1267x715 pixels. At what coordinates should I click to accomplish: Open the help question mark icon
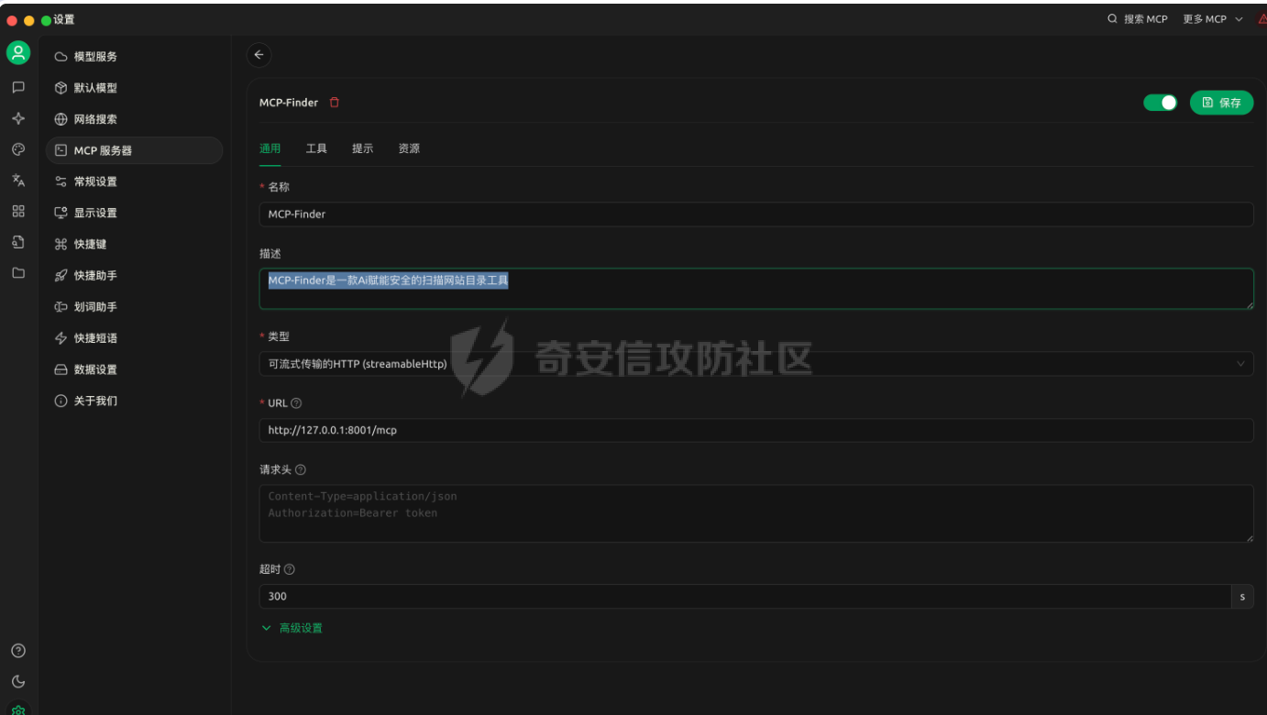pos(18,651)
